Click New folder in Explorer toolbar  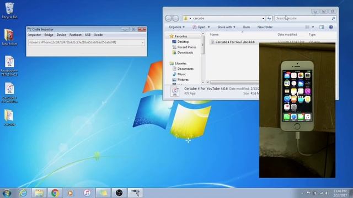coord(265,27)
